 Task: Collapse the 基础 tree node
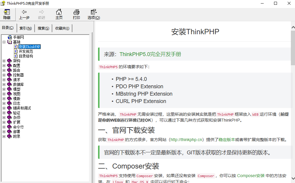(4, 42)
